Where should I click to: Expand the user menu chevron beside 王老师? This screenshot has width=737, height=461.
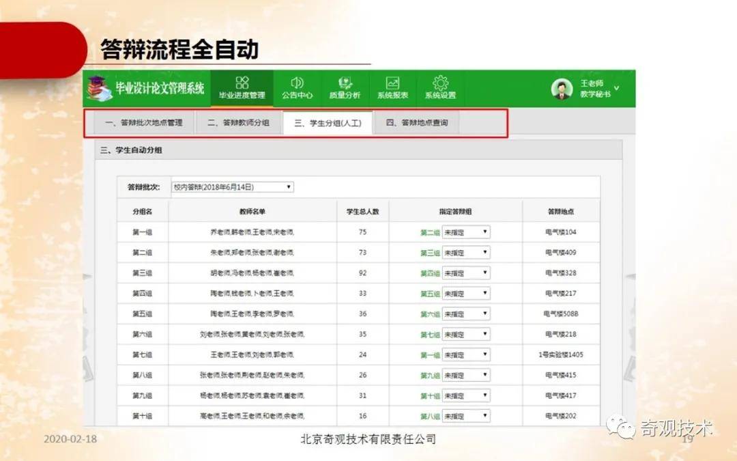[x=617, y=88]
